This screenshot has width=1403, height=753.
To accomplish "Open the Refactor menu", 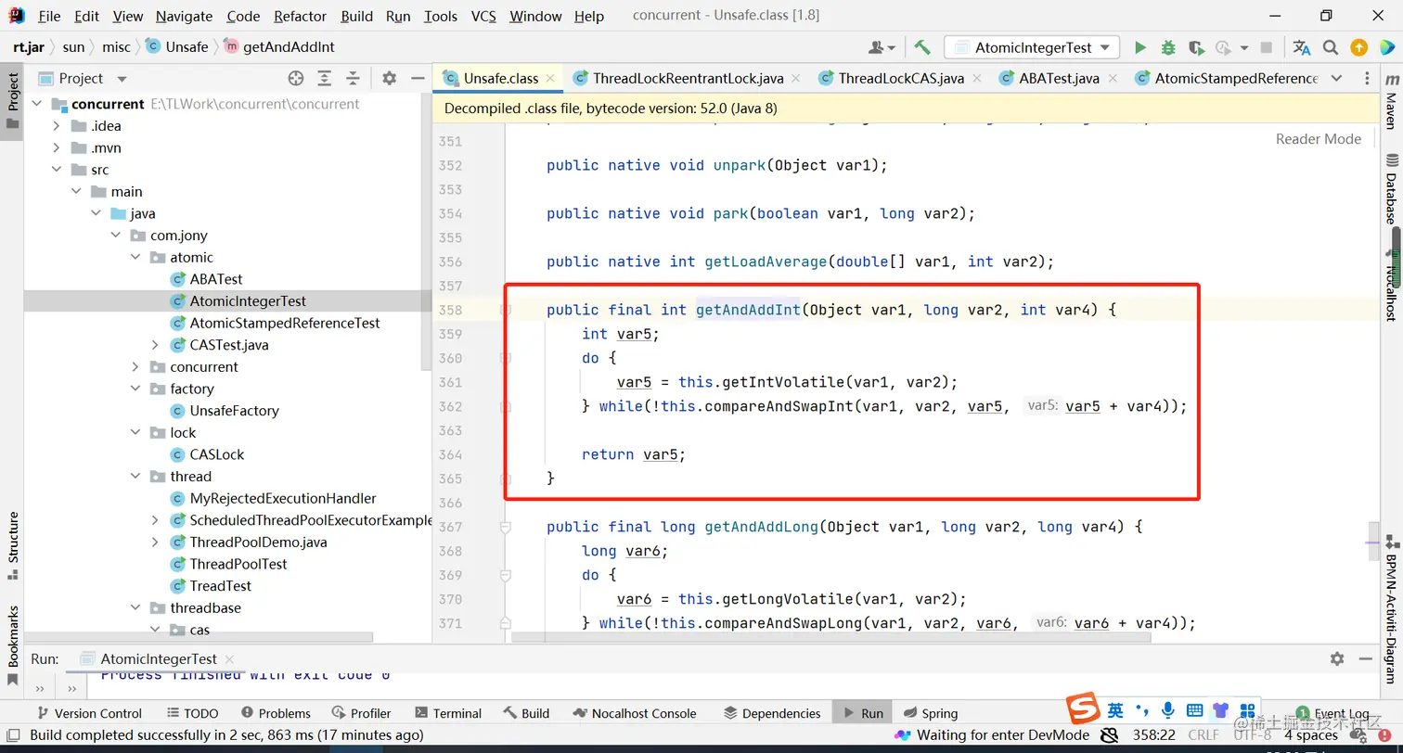I will tap(300, 16).
